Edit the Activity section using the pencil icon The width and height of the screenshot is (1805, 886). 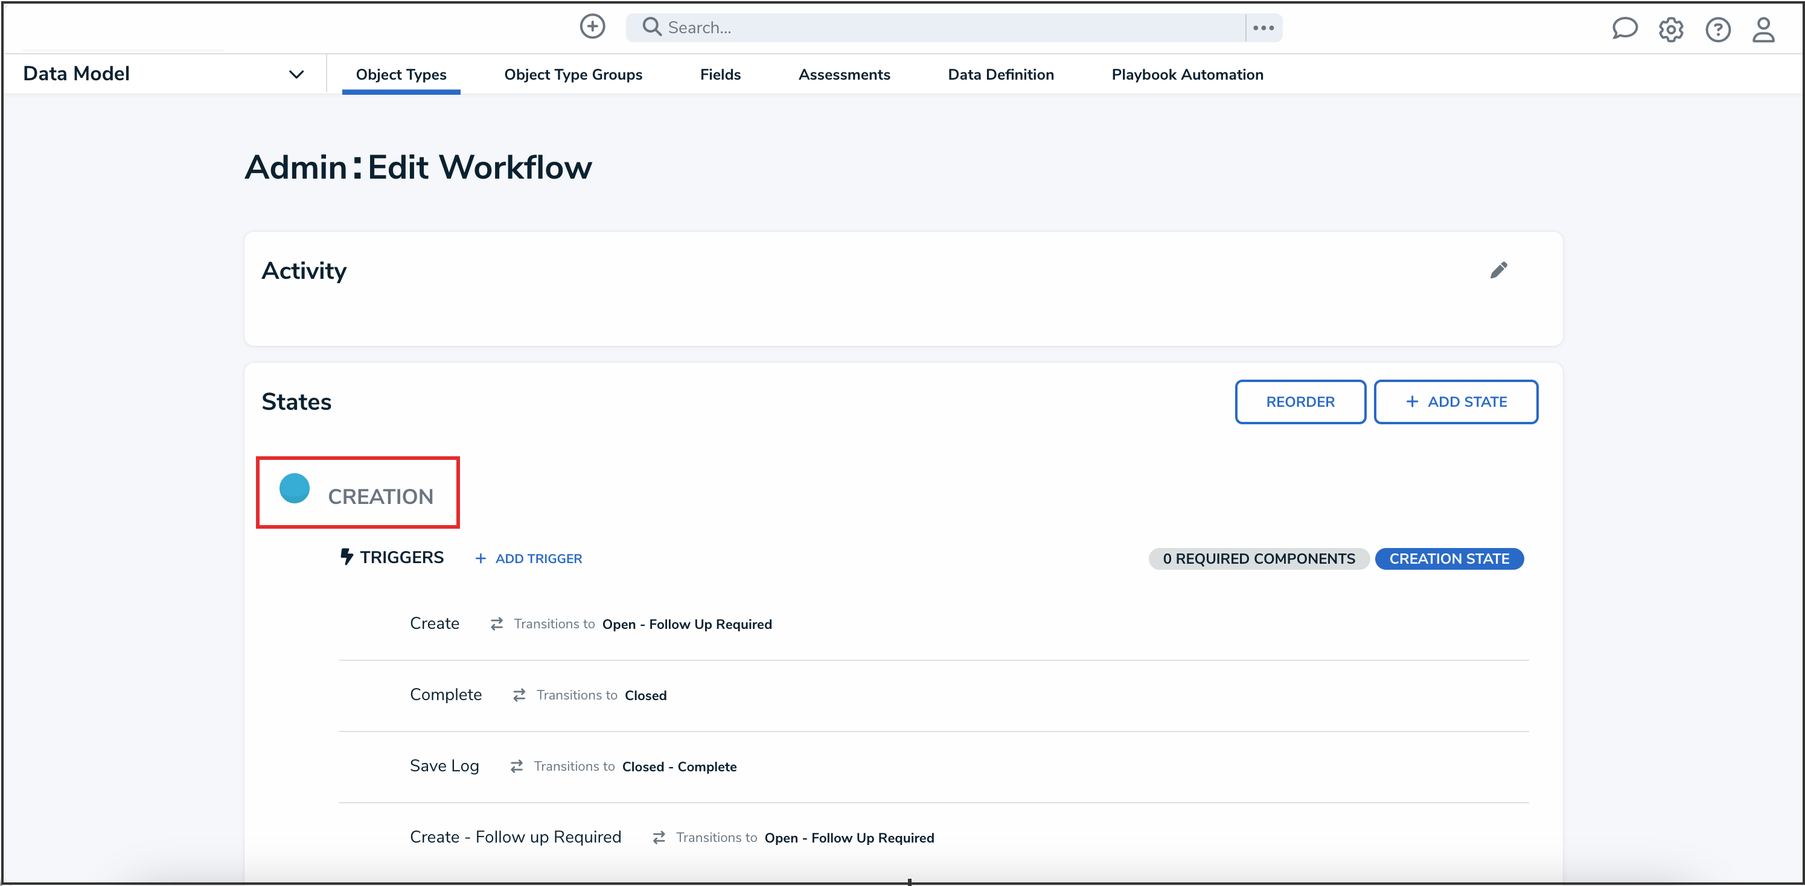[x=1500, y=270]
